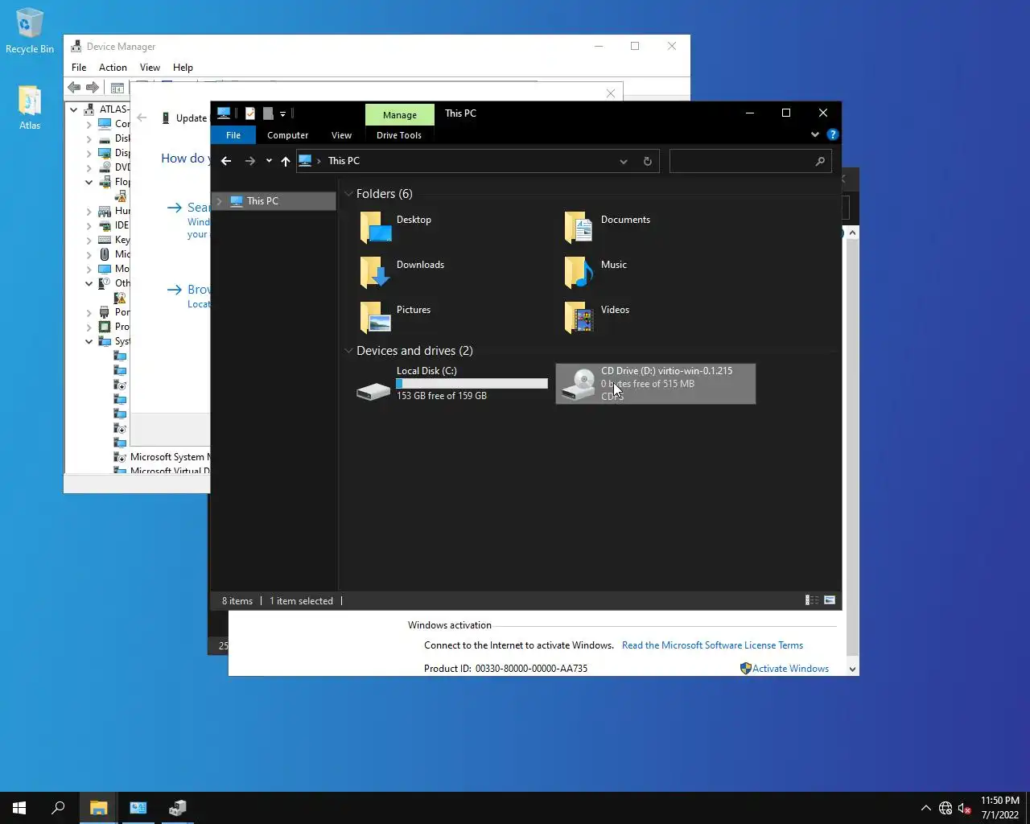Click Local Disk (C:) capacity bar
1030x824 pixels.
pyautogui.click(x=472, y=384)
